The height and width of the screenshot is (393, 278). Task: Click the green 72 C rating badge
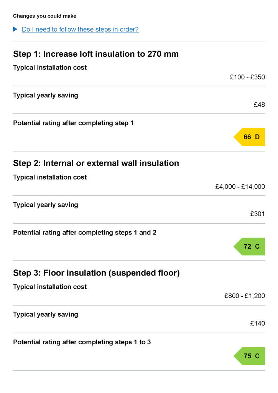249,247
